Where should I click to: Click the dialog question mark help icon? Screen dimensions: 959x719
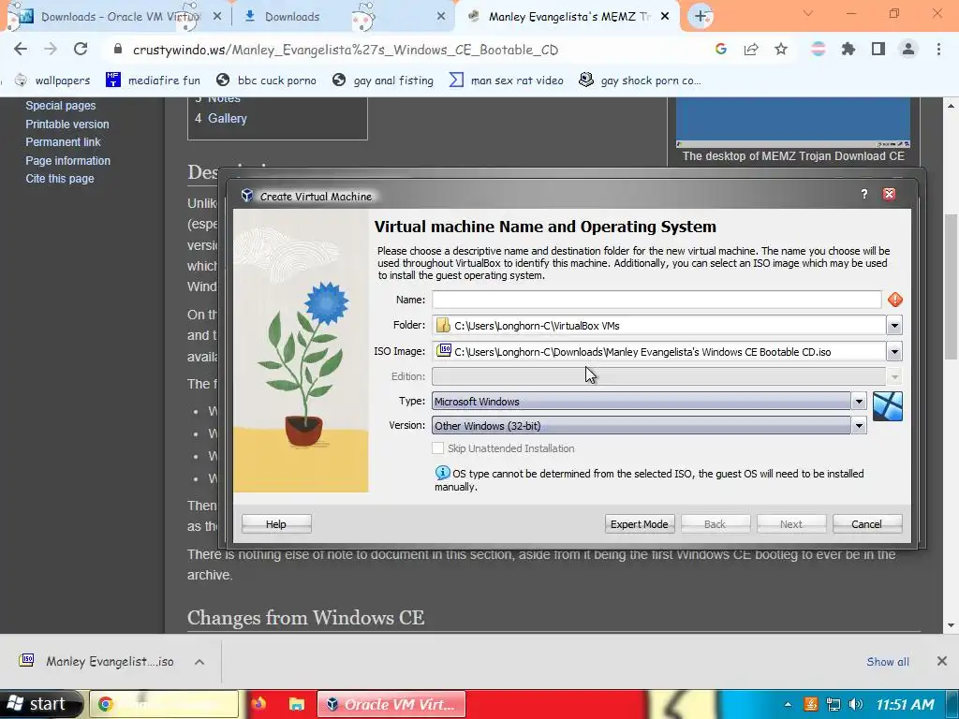coord(864,194)
